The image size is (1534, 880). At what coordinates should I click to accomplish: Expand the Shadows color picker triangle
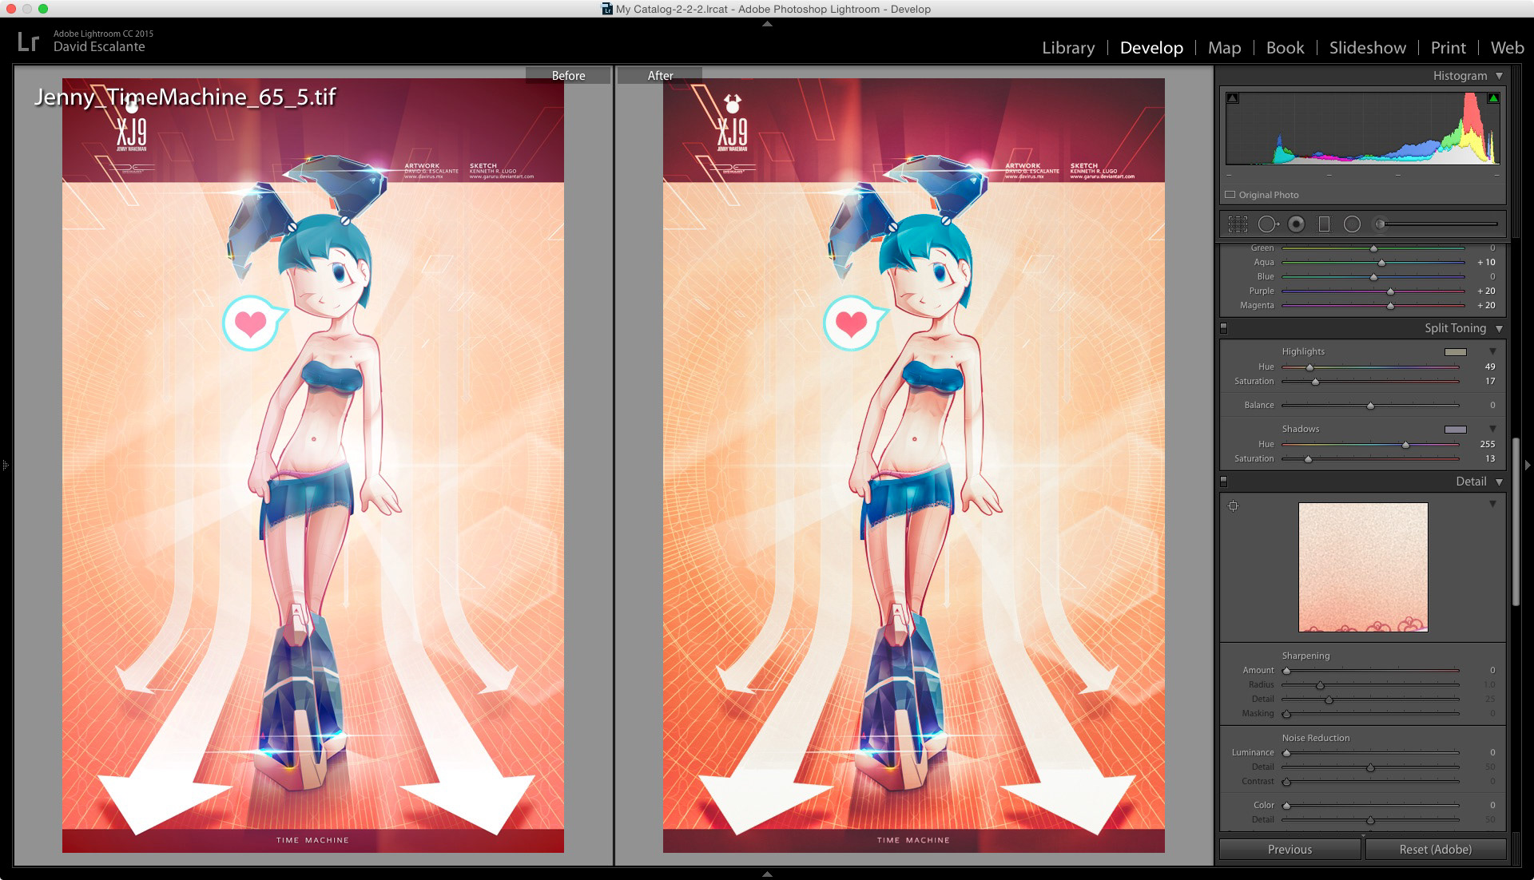click(x=1492, y=429)
